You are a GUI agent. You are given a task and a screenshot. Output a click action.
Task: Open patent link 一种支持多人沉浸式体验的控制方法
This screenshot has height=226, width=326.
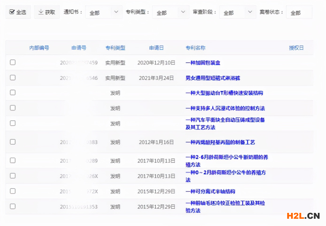(225, 108)
